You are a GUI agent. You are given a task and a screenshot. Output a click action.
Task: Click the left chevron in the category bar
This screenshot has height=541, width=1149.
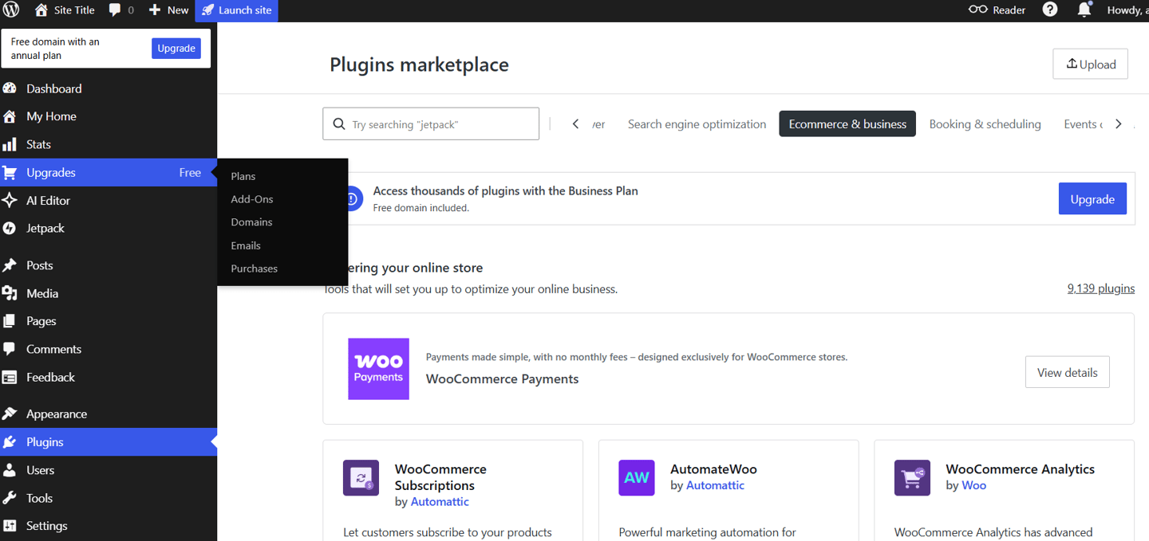(575, 123)
